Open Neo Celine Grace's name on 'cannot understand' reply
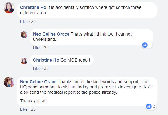This screenshot has width=168, height=115. pyautogui.click(x=51, y=34)
